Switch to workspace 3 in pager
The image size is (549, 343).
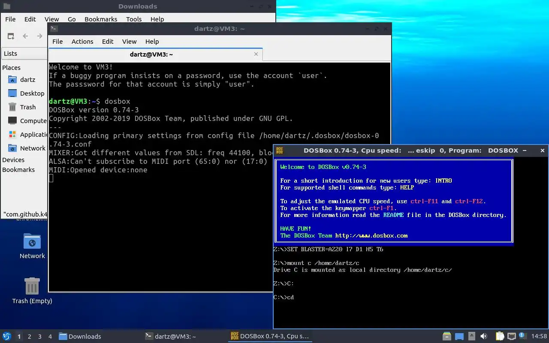pos(39,337)
